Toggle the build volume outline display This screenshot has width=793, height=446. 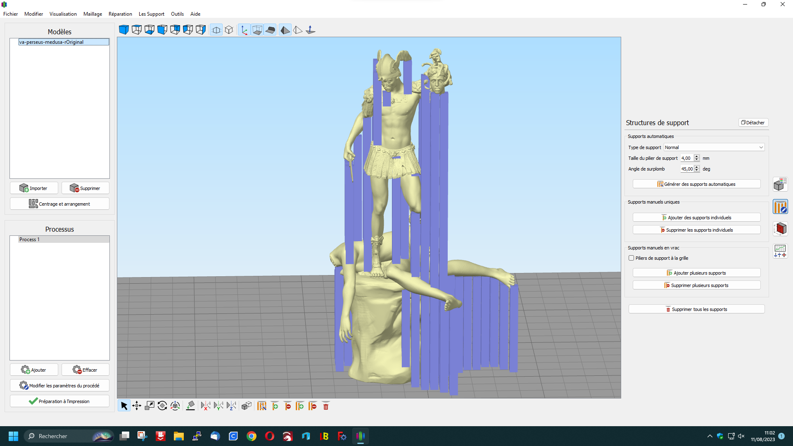tap(257, 30)
